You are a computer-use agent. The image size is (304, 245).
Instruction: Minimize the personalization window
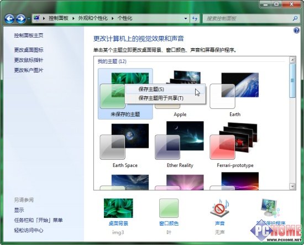click(265, 4)
